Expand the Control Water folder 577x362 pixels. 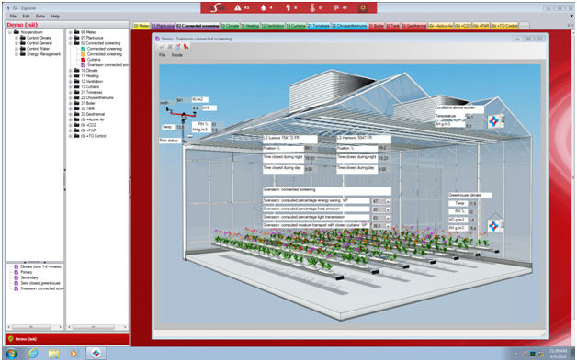point(17,49)
